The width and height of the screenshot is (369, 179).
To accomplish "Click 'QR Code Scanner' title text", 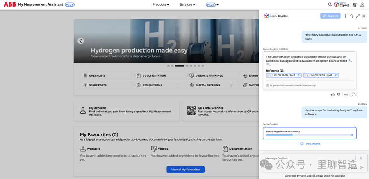I will coord(210,108).
